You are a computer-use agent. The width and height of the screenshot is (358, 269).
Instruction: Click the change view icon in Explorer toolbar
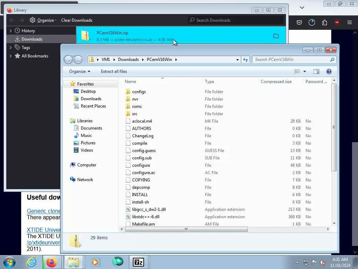click(297, 71)
